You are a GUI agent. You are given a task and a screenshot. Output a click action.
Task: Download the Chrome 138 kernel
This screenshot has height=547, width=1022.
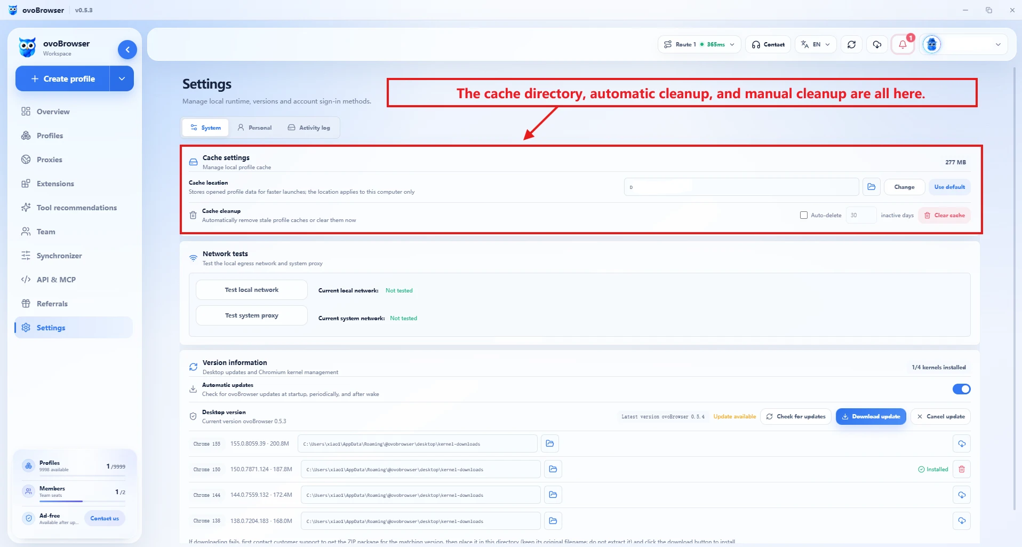962,521
